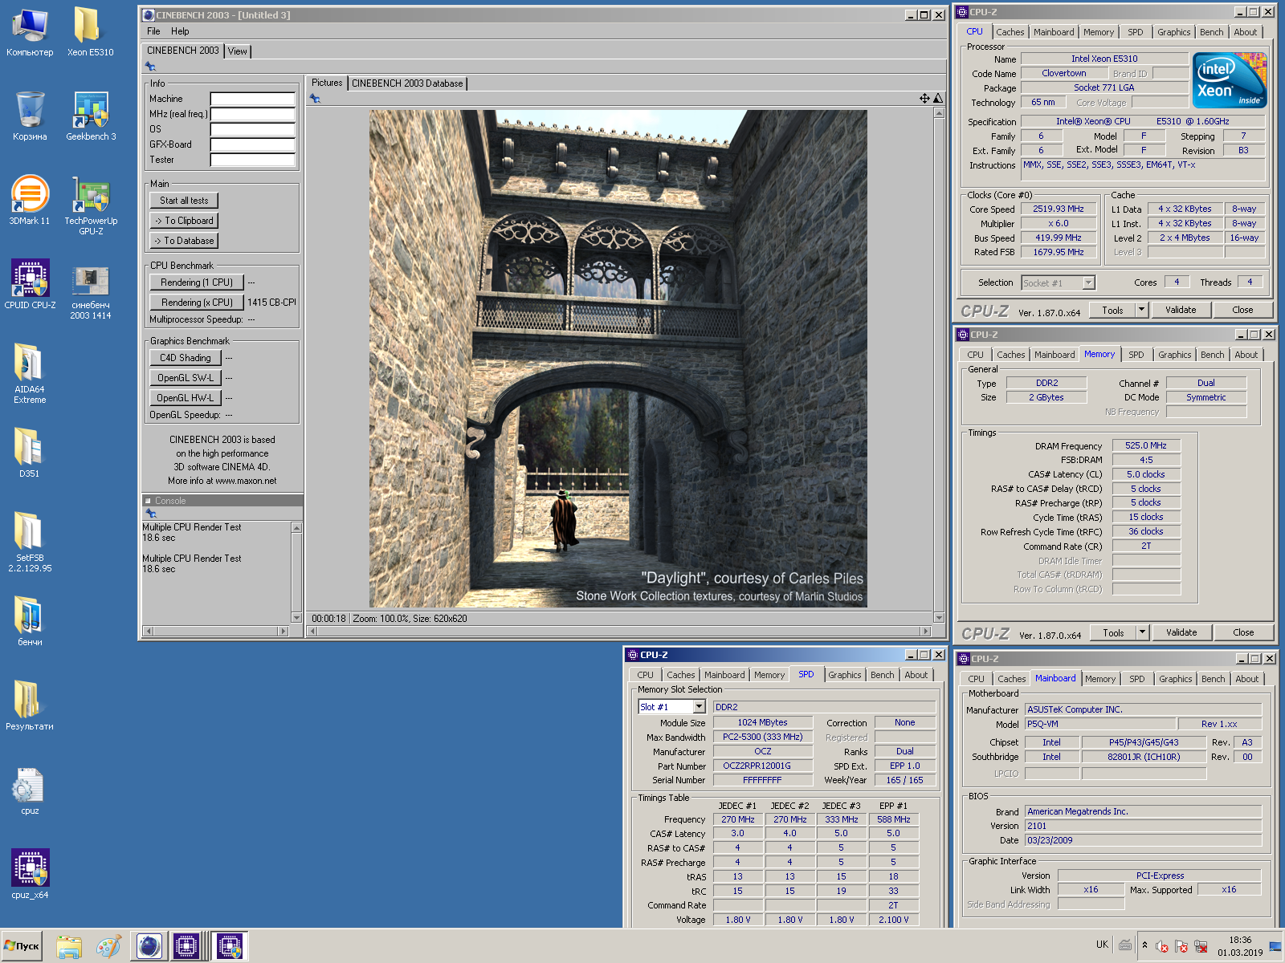Select the Результати folder icon
Screen dimensions: 1285x963
(30, 706)
